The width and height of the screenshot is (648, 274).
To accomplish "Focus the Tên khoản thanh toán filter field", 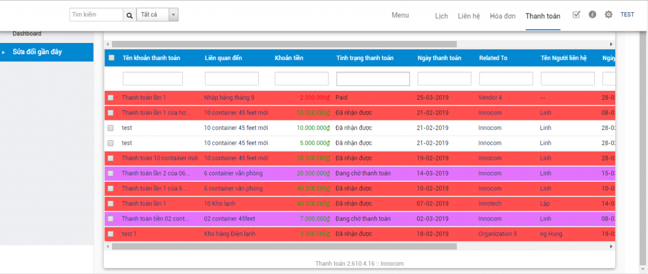I will 153,79.
